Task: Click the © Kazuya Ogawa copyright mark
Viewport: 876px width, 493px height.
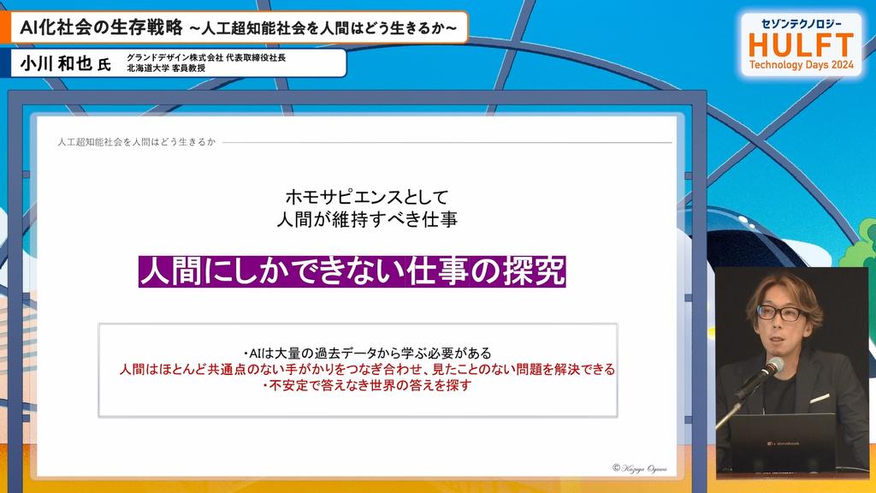Action: tap(642, 467)
